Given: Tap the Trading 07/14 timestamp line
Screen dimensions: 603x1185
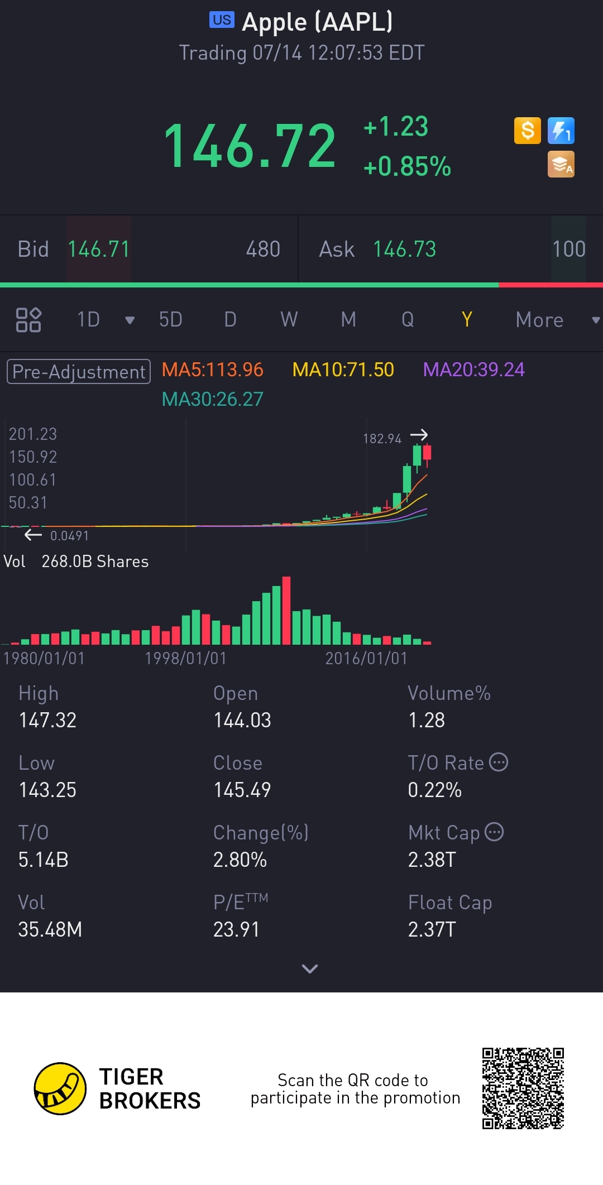Looking at the screenshot, I should (301, 53).
